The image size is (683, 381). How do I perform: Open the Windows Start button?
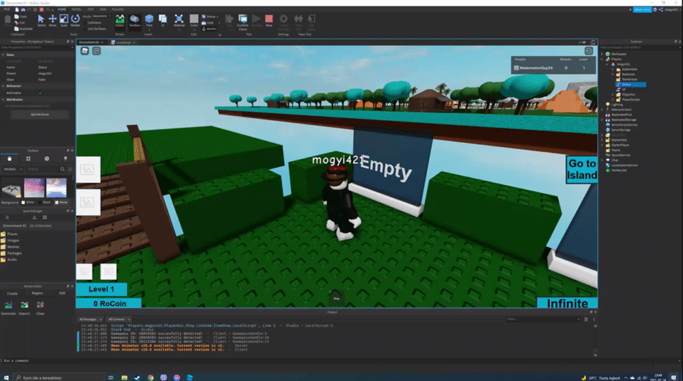(6, 378)
